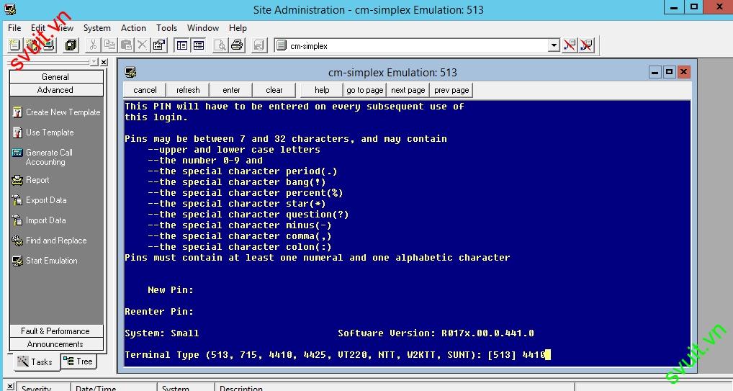Image resolution: width=733 pixels, height=391 pixels.
Task: Click the System column header in log pane
Action: (x=186, y=387)
